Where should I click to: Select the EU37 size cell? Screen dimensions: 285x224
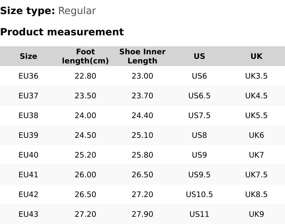28,96
